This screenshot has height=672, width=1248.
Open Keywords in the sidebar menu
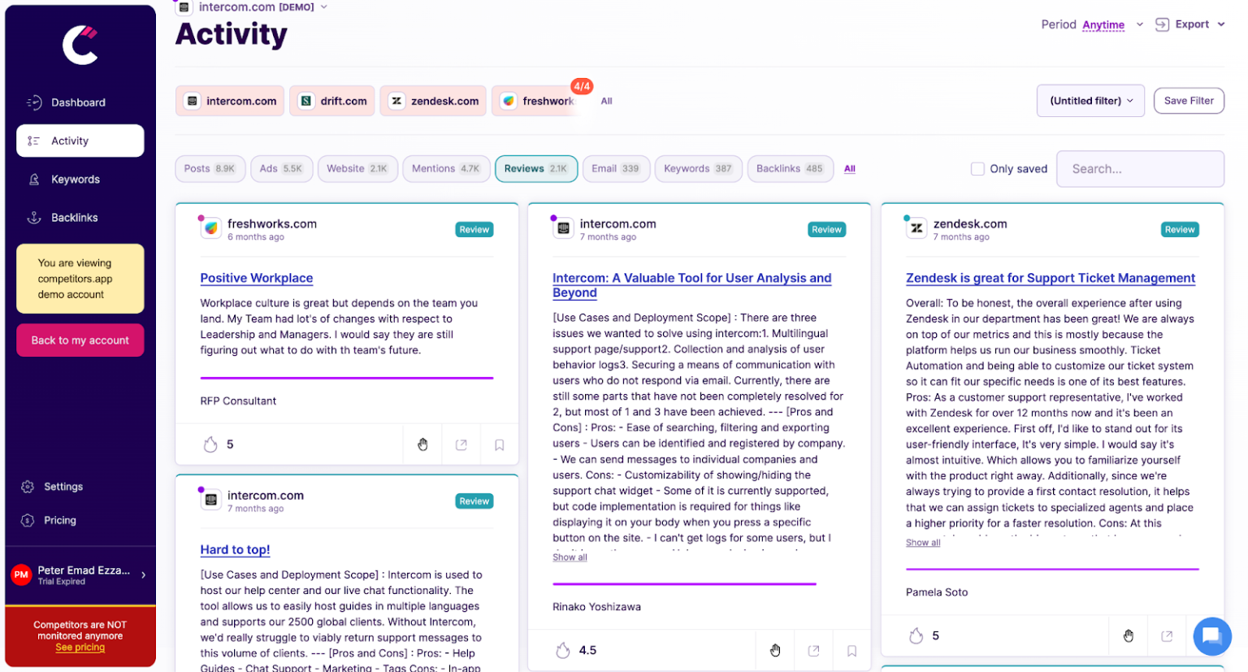(x=75, y=180)
